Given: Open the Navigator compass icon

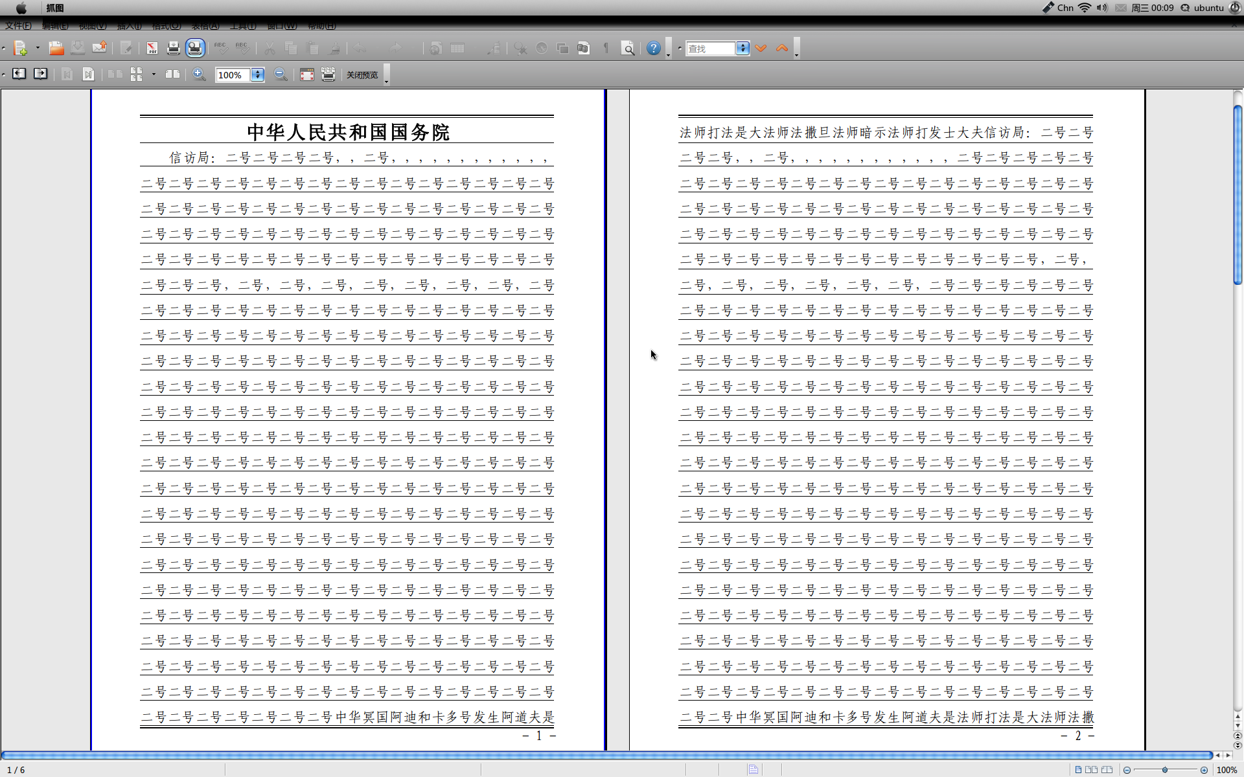Looking at the screenshot, I should (x=542, y=49).
